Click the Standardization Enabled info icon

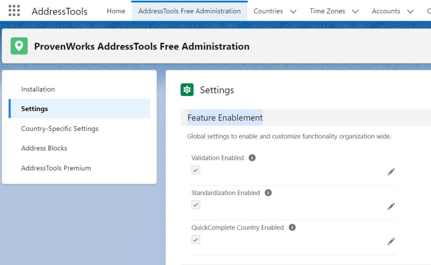268,193
